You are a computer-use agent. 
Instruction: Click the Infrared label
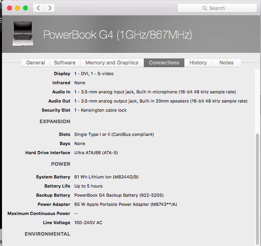pyautogui.click(x=61, y=83)
